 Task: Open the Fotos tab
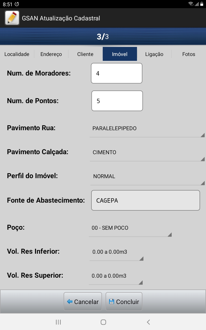[x=189, y=54]
